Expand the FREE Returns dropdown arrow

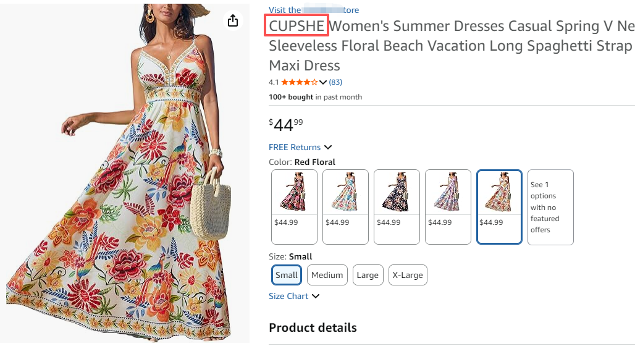[328, 147]
